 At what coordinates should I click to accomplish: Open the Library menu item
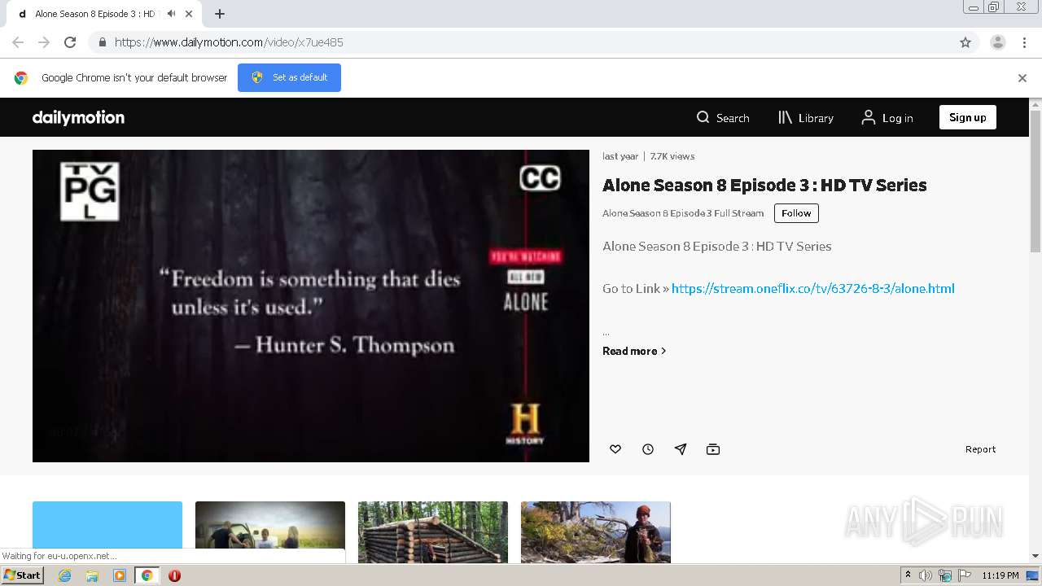coord(806,118)
